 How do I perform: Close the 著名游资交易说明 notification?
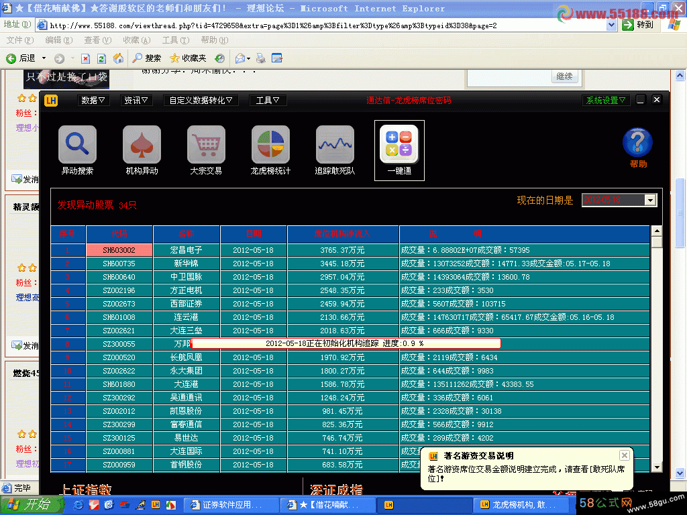pyautogui.click(x=625, y=455)
